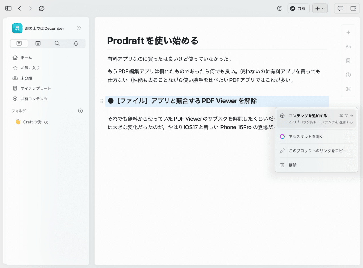Image resolution: width=363 pixels, height=268 pixels.
Task: Switch to the search tab
Action: pos(57,43)
